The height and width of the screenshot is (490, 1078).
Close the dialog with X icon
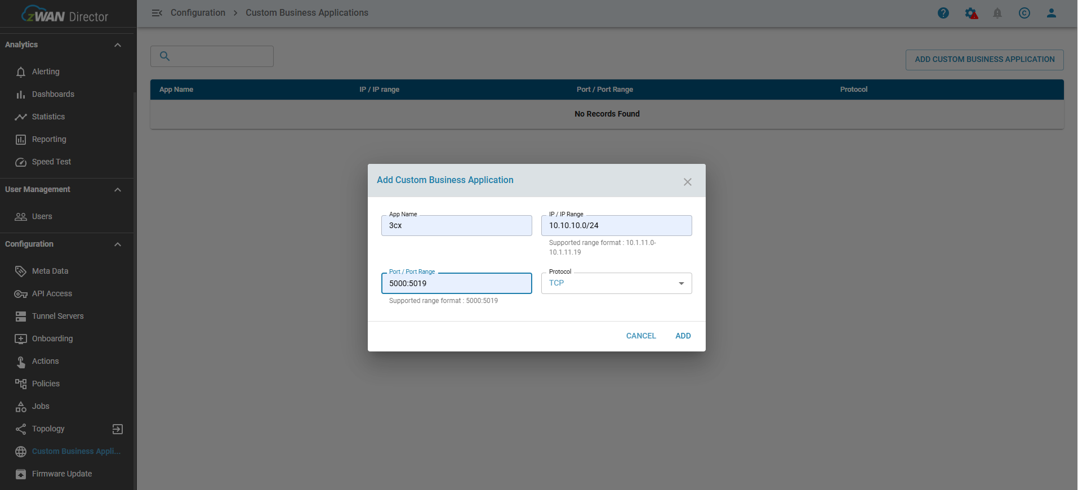(x=688, y=182)
